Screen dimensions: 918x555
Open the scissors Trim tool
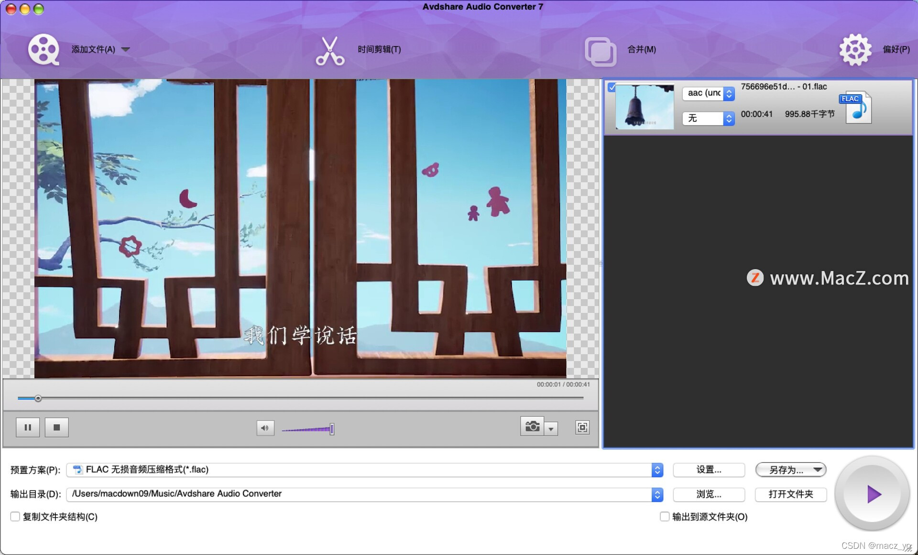330,51
